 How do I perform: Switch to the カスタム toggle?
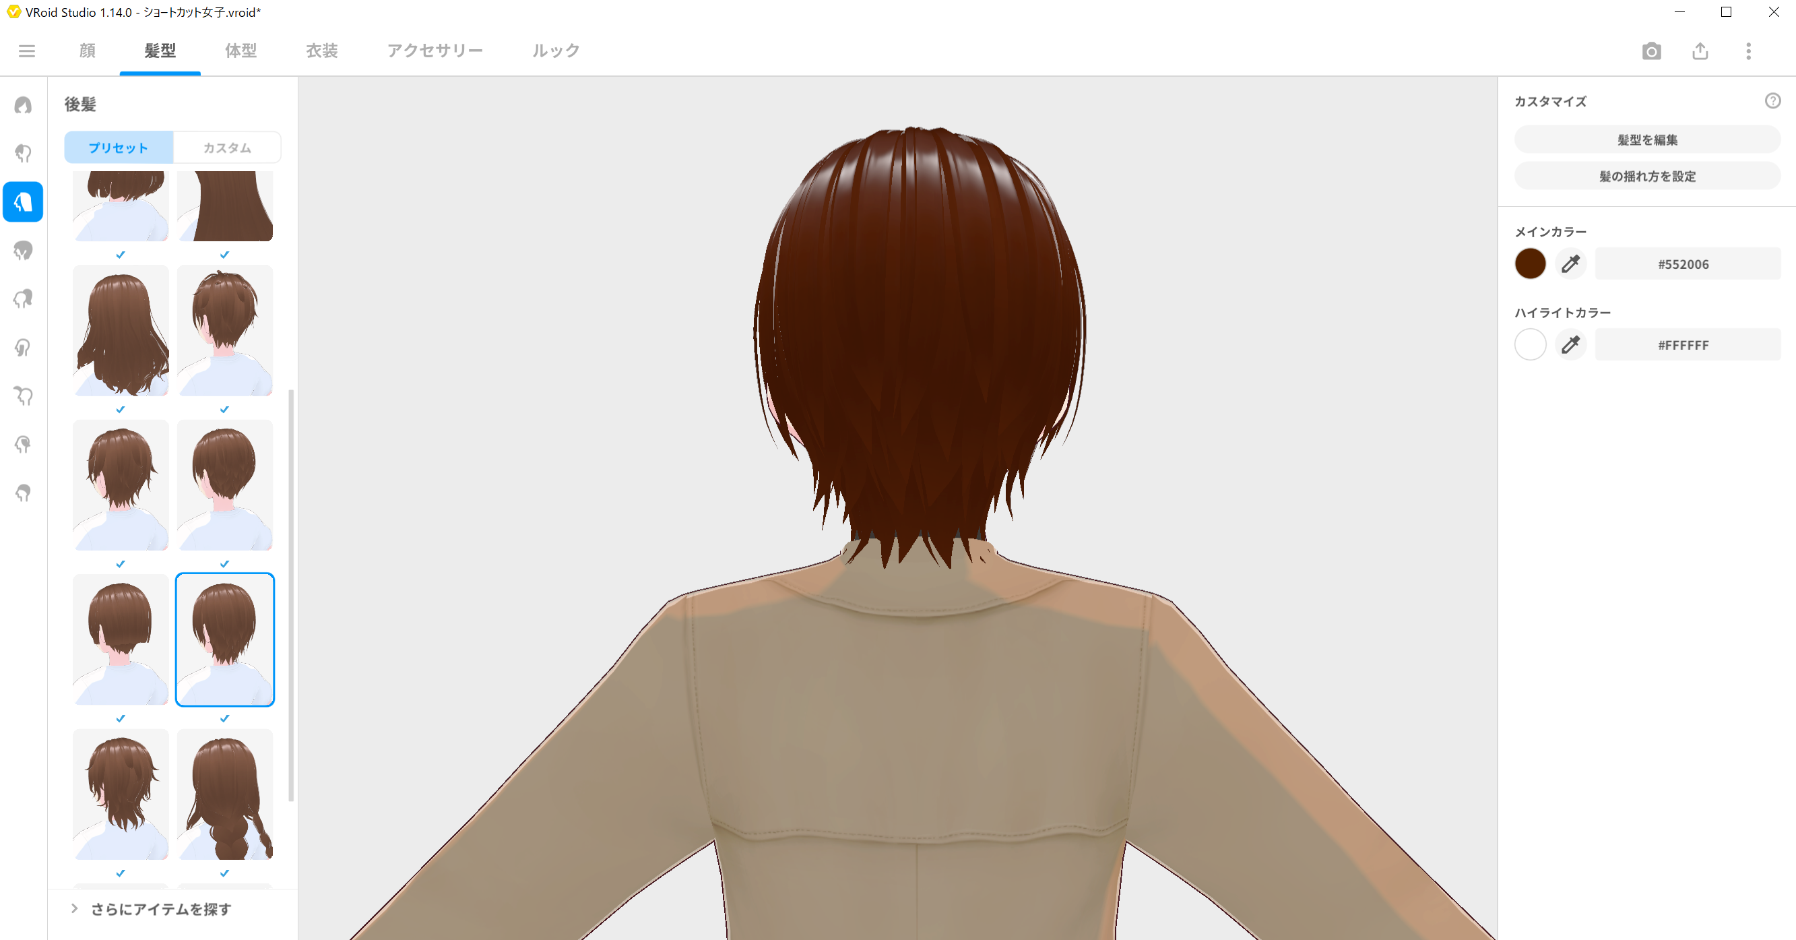(x=227, y=148)
